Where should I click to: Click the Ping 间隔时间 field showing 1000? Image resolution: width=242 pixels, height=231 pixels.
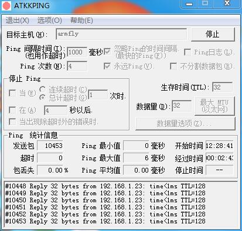click(77, 52)
